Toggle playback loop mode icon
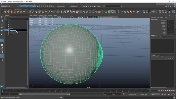The width and height of the screenshot is (176, 99). click(x=162, y=94)
